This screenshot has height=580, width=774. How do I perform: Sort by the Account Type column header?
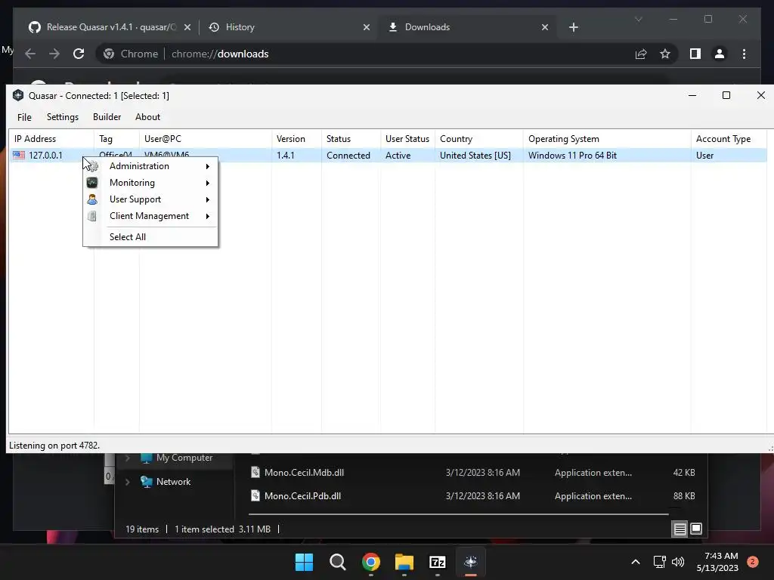point(729,139)
